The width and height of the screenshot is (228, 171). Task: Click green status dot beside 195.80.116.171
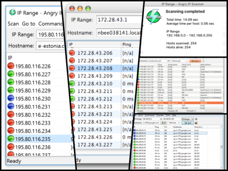(x=139, y=69)
